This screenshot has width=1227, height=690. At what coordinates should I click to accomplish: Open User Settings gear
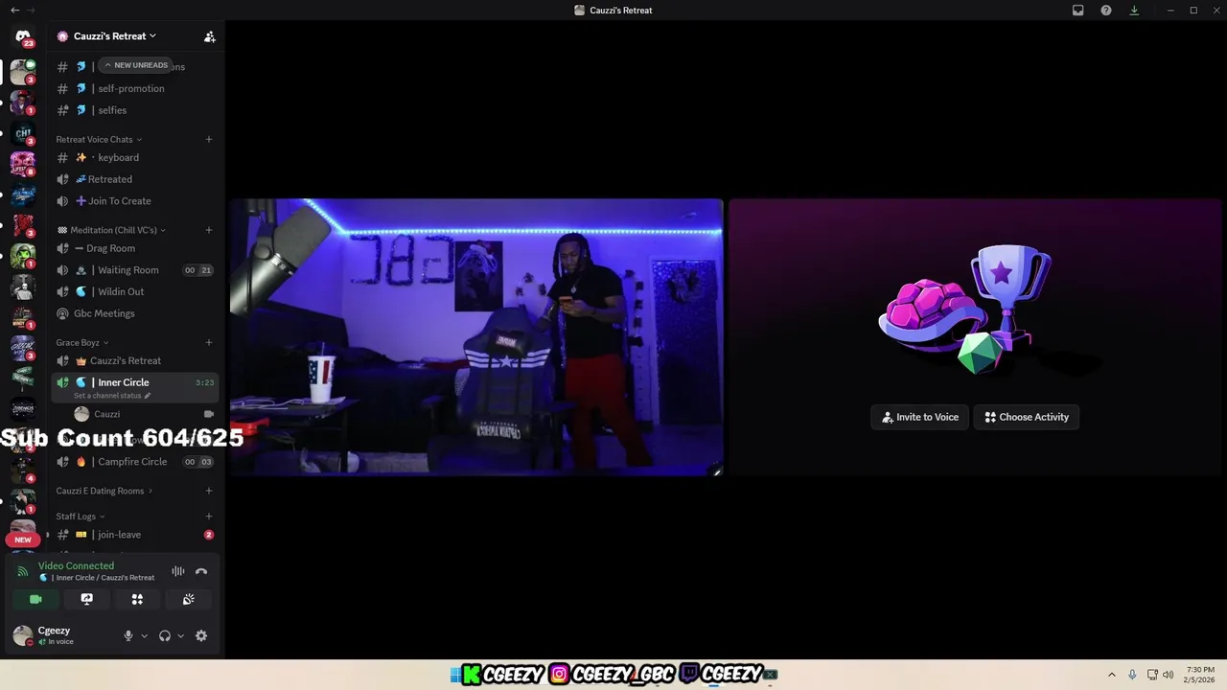coord(201,635)
